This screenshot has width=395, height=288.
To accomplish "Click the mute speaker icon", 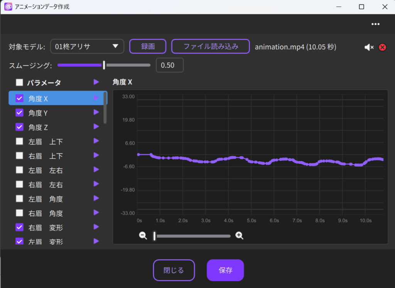I will pos(369,47).
